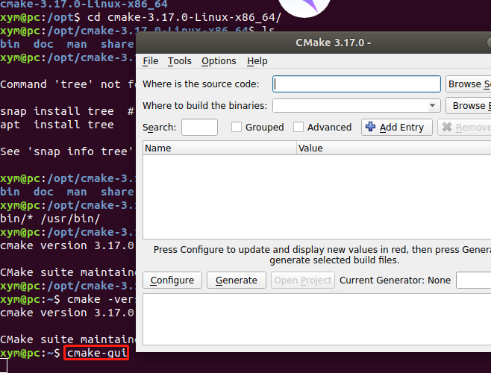Open the Tools menu
The height and width of the screenshot is (373, 491).
click(179, 60)
